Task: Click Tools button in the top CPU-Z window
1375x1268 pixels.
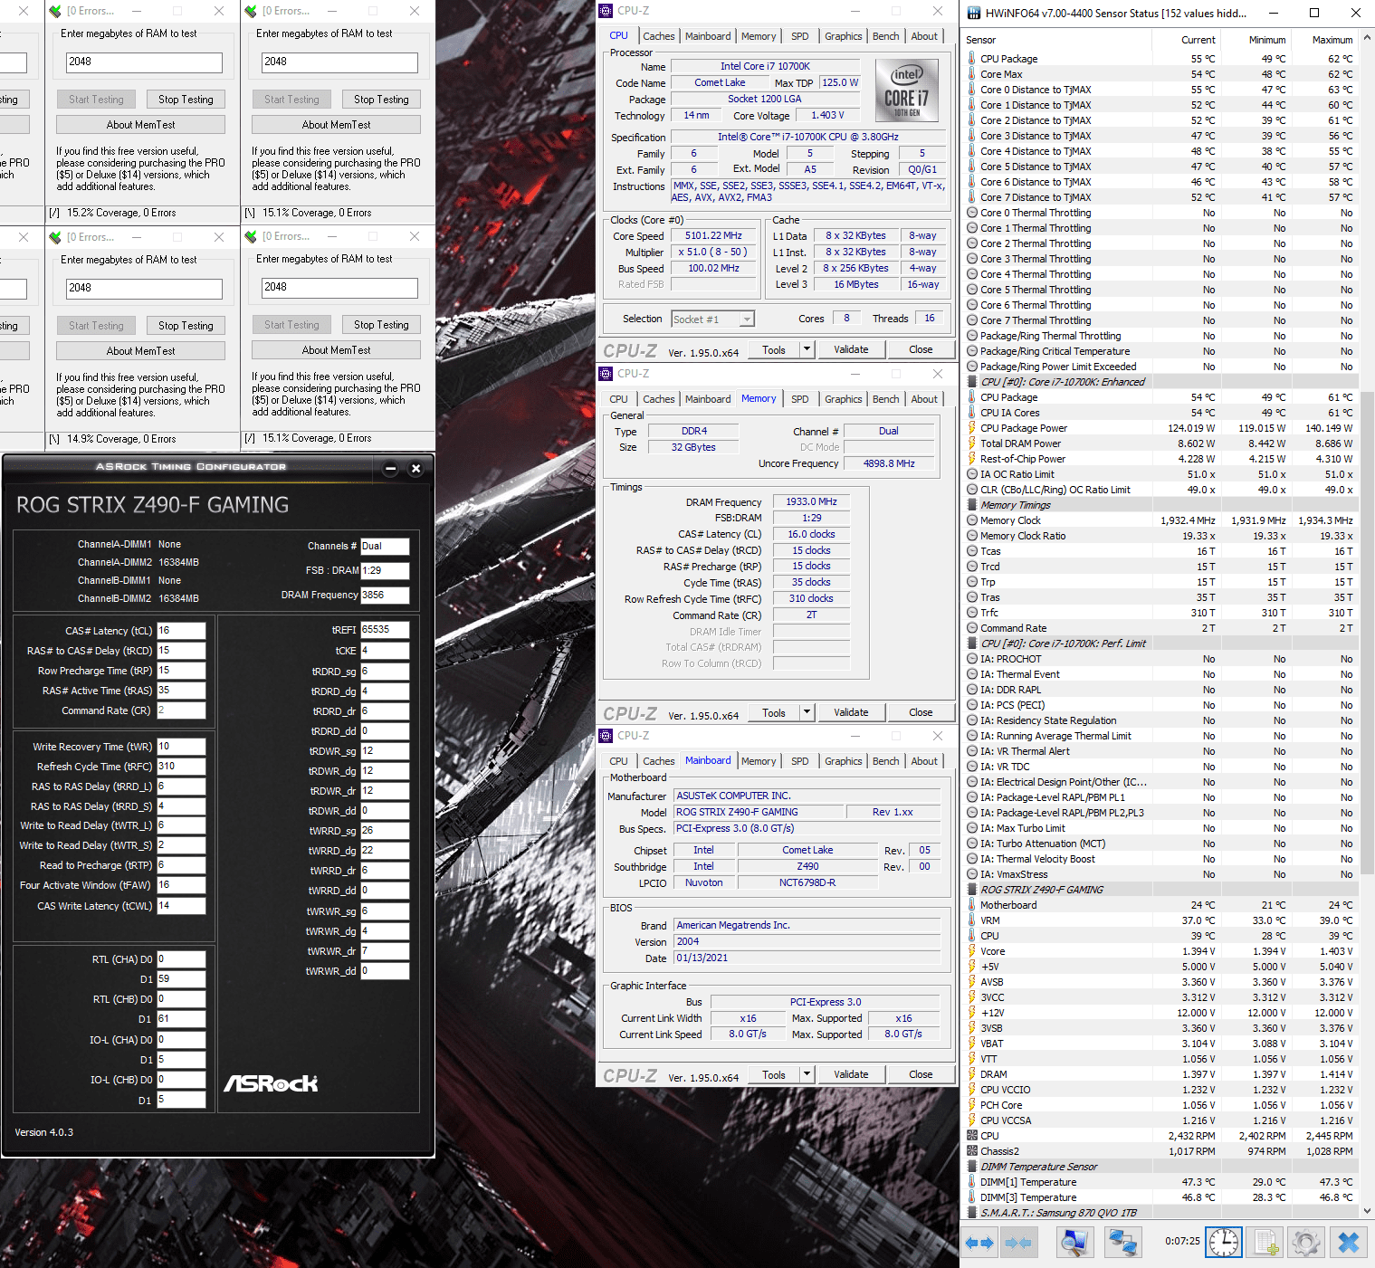Action: pos(774,349)
